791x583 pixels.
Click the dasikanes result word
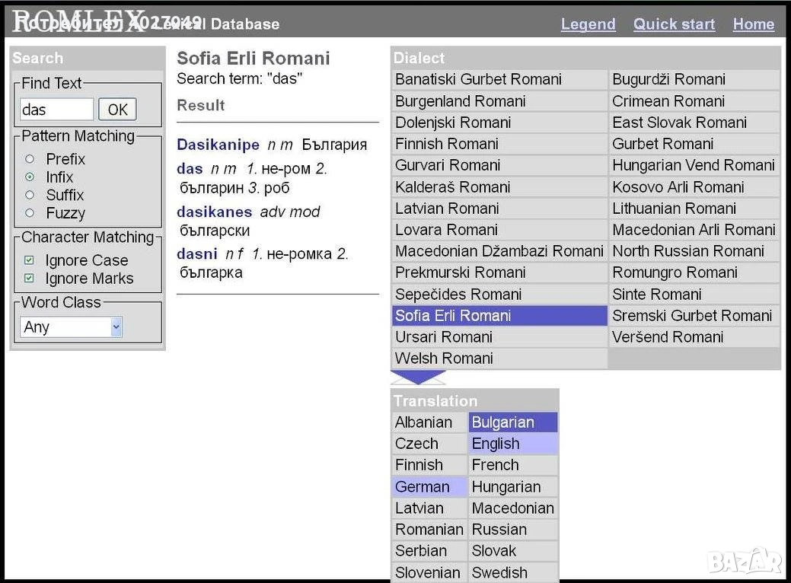[215, 212]
